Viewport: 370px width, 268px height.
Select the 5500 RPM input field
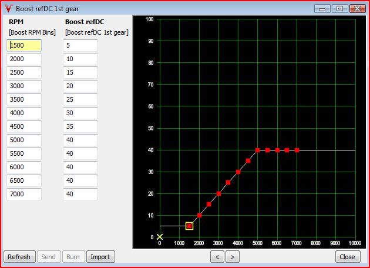24,153
